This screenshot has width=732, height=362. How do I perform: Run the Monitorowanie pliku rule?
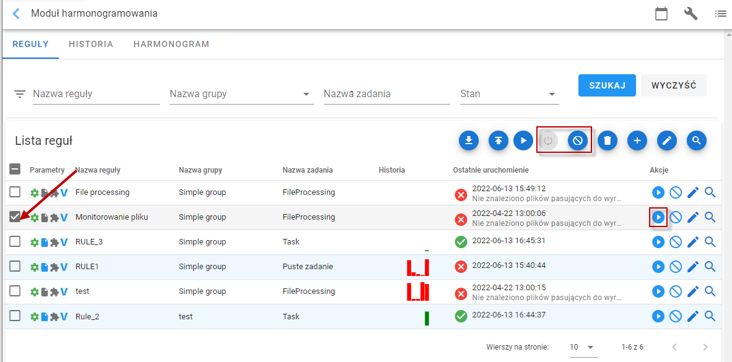pyautogui.click(x=658, y=217)
